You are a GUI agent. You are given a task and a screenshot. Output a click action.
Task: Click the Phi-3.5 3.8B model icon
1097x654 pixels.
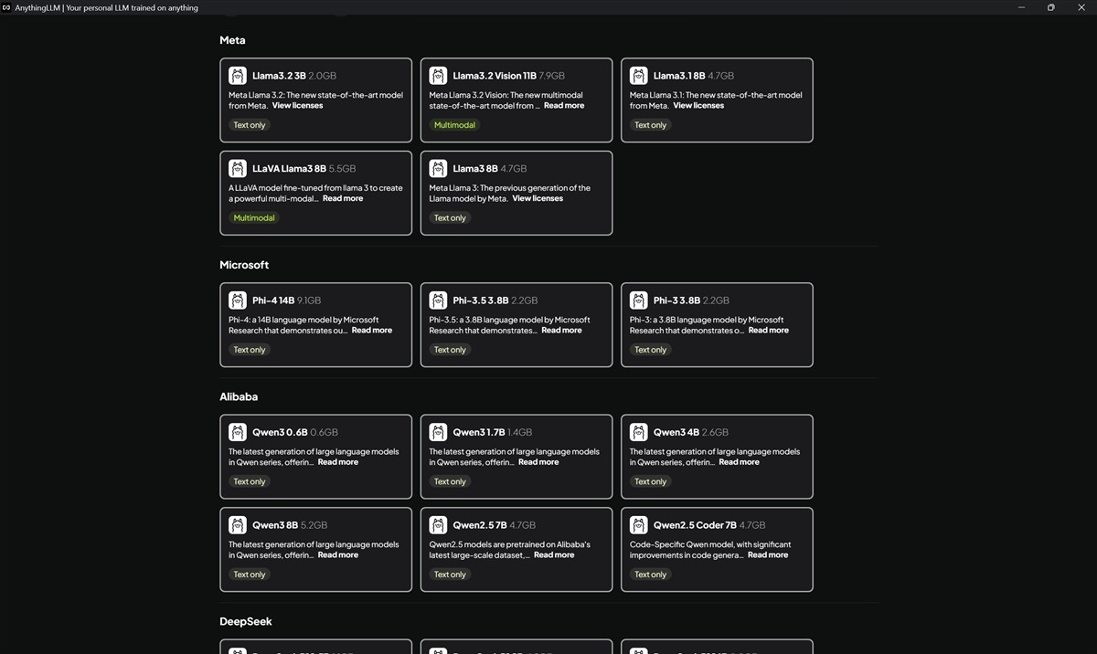coord(438,301)
